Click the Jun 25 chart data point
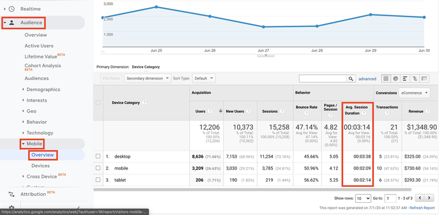The height and width of the screenshot is (215, 439). pos(156,7)
